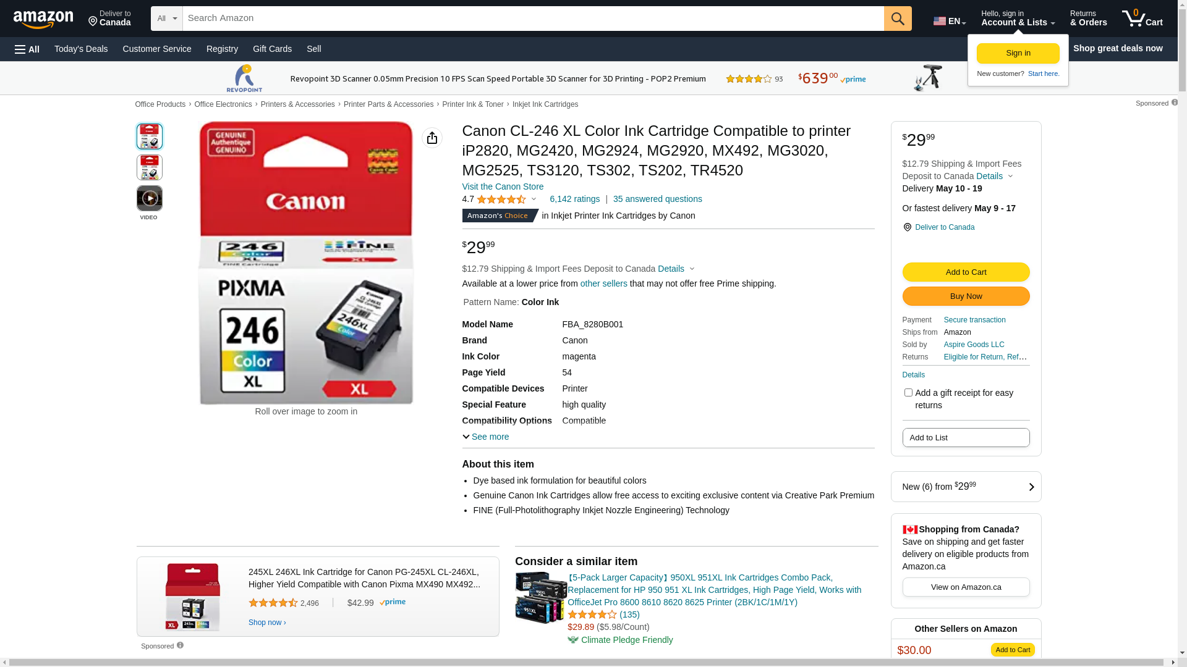Open the 4.7 star rating popover arrow
Screen dimensions: 1187x667
[x=534, y=199]
